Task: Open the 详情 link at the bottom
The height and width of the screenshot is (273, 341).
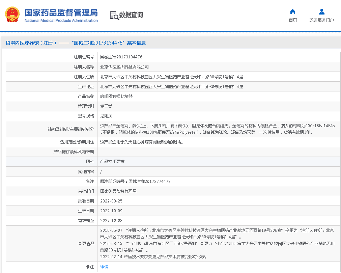Action: [x=104, y=267]
